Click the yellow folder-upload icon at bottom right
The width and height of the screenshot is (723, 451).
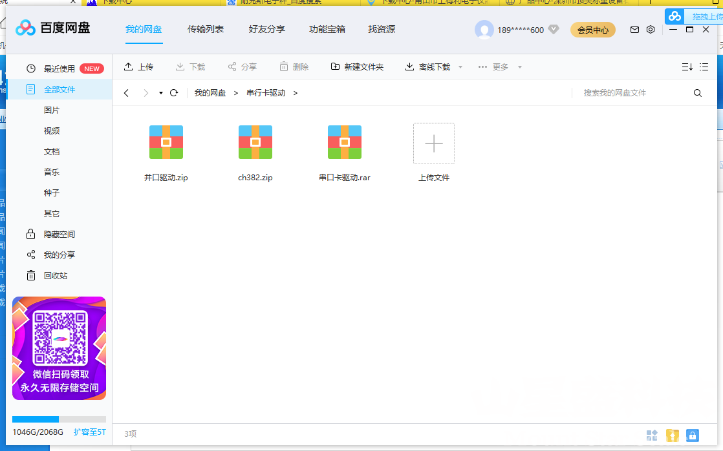pos(673,435)
